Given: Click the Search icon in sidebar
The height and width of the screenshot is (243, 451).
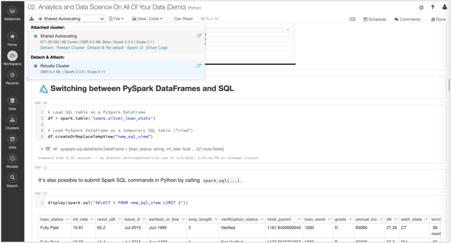Looking at the screenshot, I should (12, 178).
